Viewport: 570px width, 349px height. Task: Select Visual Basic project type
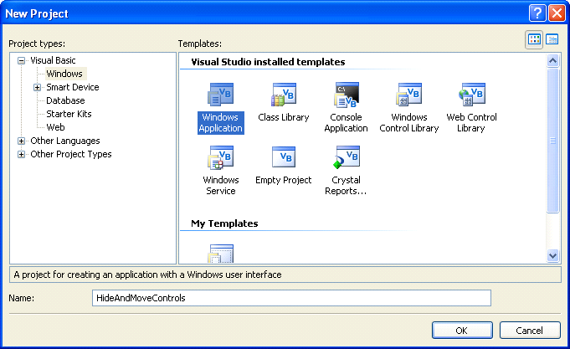tap(53, 60)
